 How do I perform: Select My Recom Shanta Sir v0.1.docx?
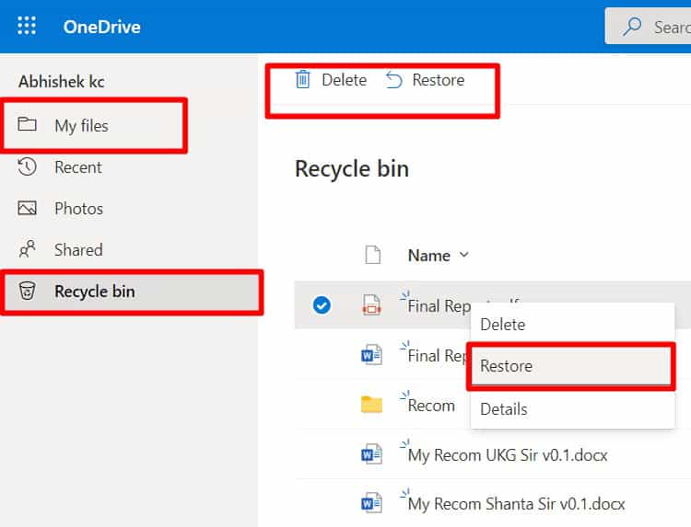(x=517, y=504)
